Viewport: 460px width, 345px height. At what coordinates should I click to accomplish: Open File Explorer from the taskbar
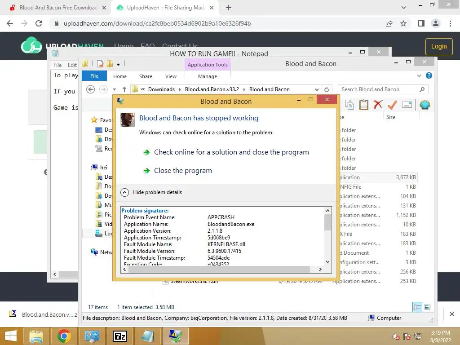tap(36, 336)
